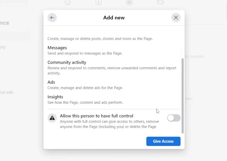This screenshot has width=227, height=161.
Task: Open the Gaming icon in top navigation
Action: click(x=160, y=3)
